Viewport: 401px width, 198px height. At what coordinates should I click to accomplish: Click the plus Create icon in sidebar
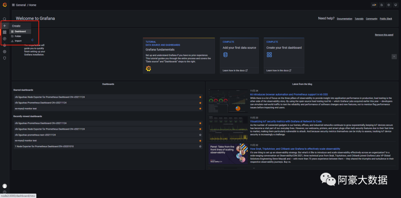tap(4, 26)
